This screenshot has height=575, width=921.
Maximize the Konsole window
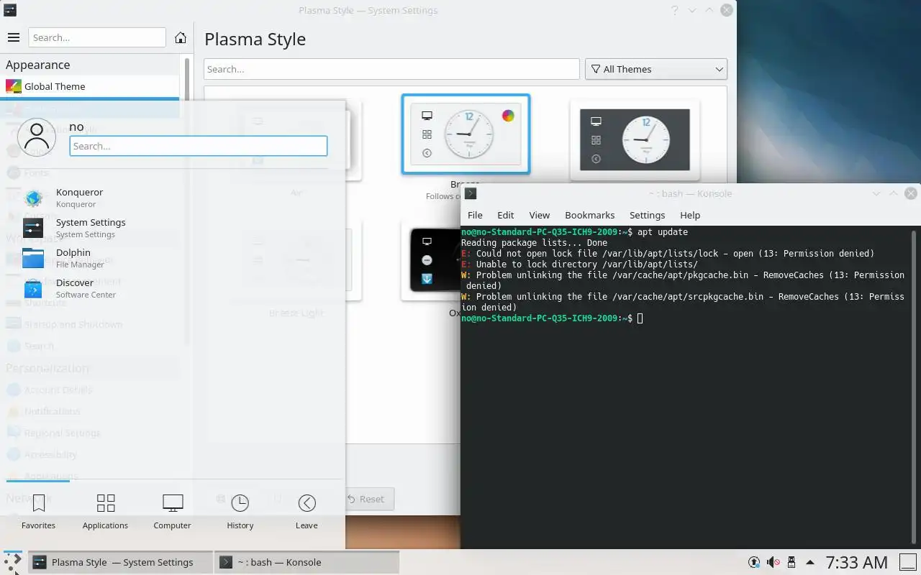click(x=894, y=193)
